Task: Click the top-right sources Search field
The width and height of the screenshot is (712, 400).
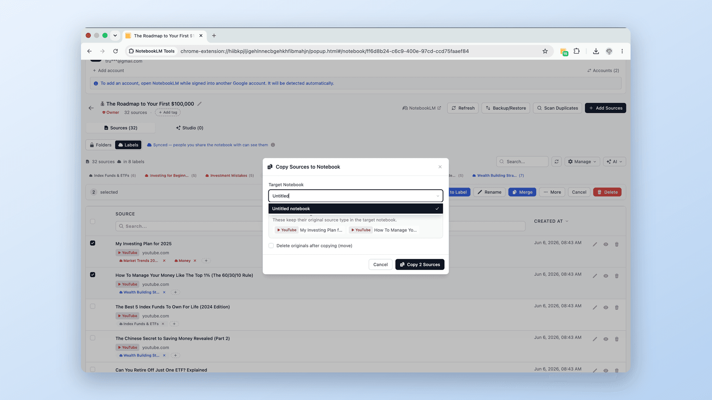Action: [522, 162]
